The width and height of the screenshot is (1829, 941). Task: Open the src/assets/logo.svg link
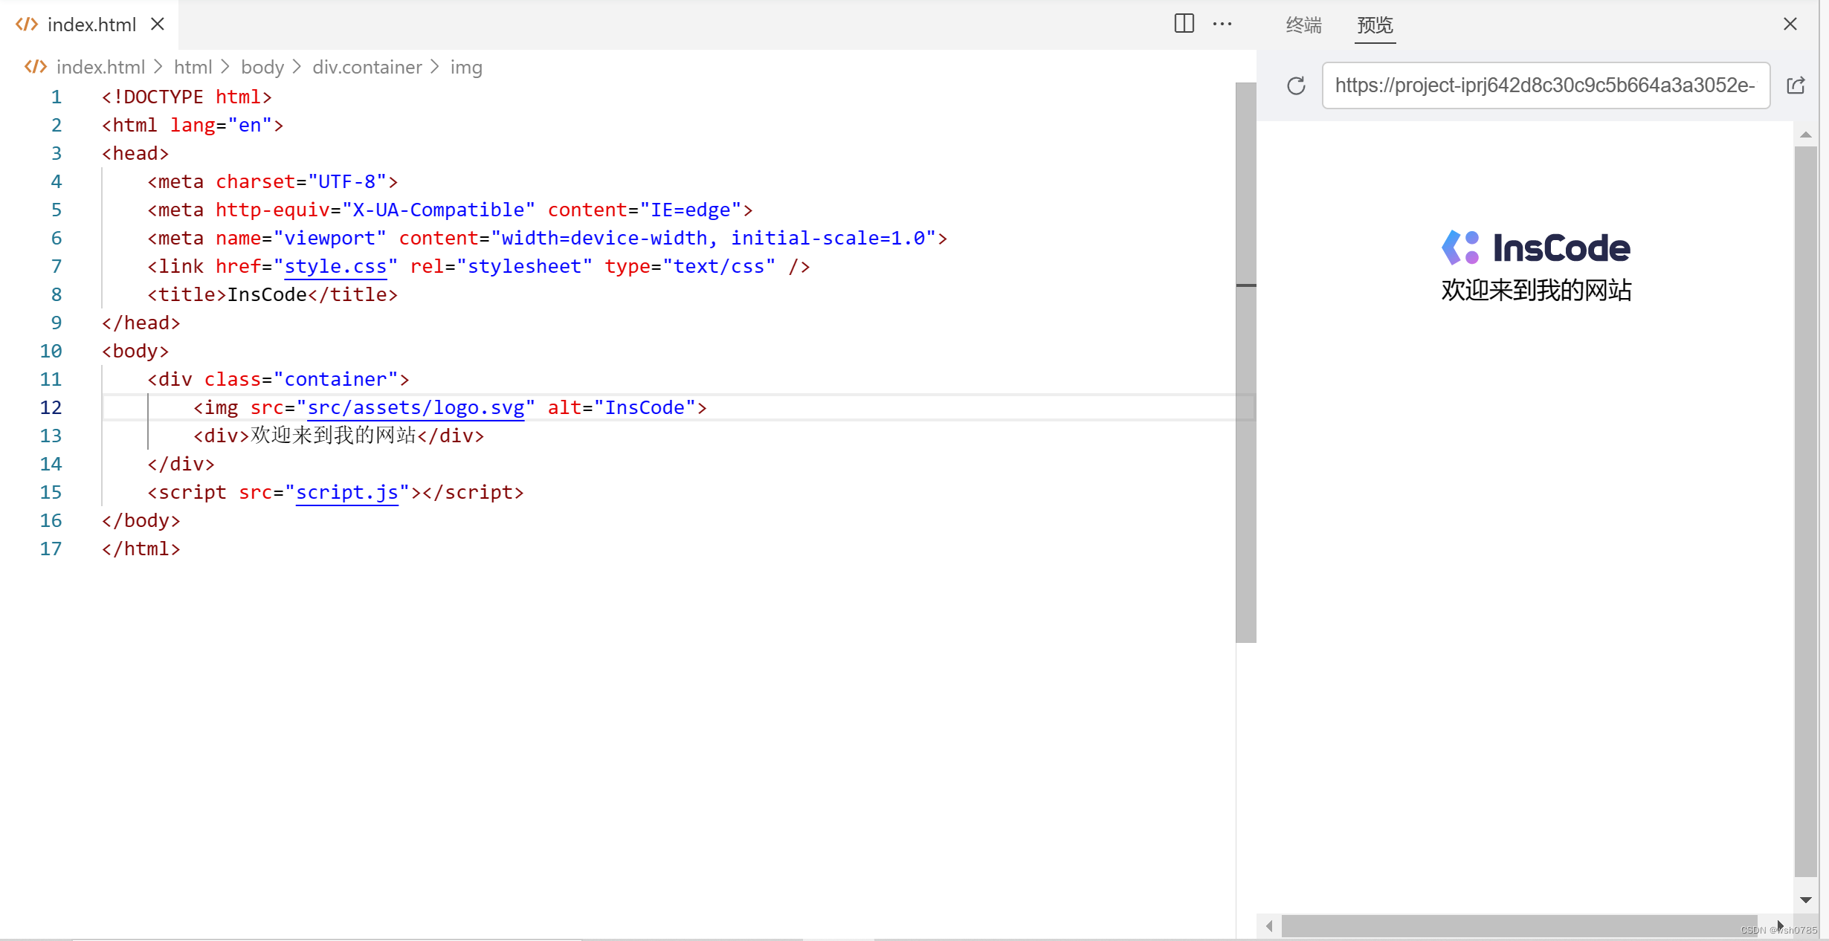click(416, 407)
